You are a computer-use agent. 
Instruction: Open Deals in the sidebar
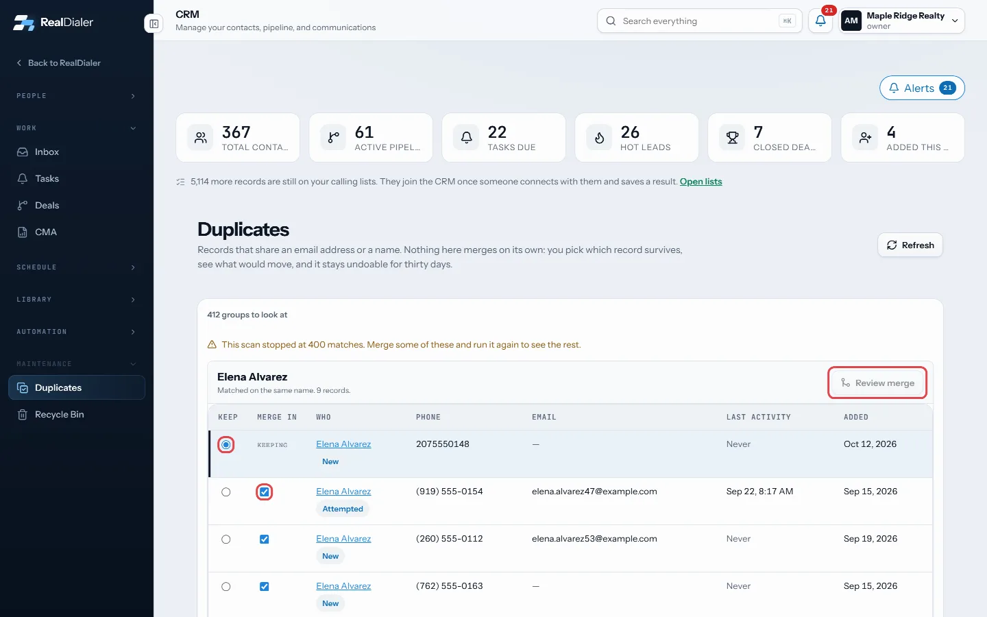pos(77,206)
